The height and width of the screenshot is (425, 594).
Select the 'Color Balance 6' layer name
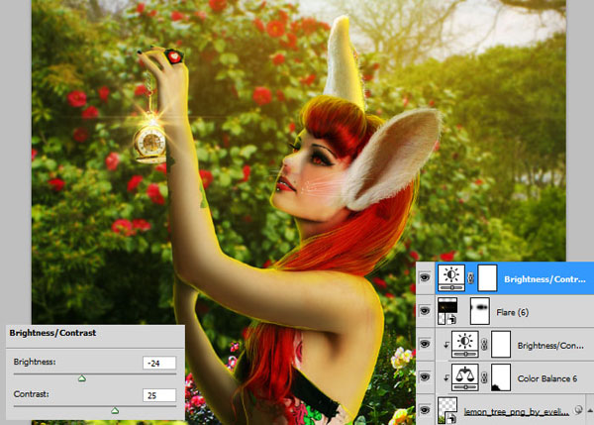click(x=547, y=378)
